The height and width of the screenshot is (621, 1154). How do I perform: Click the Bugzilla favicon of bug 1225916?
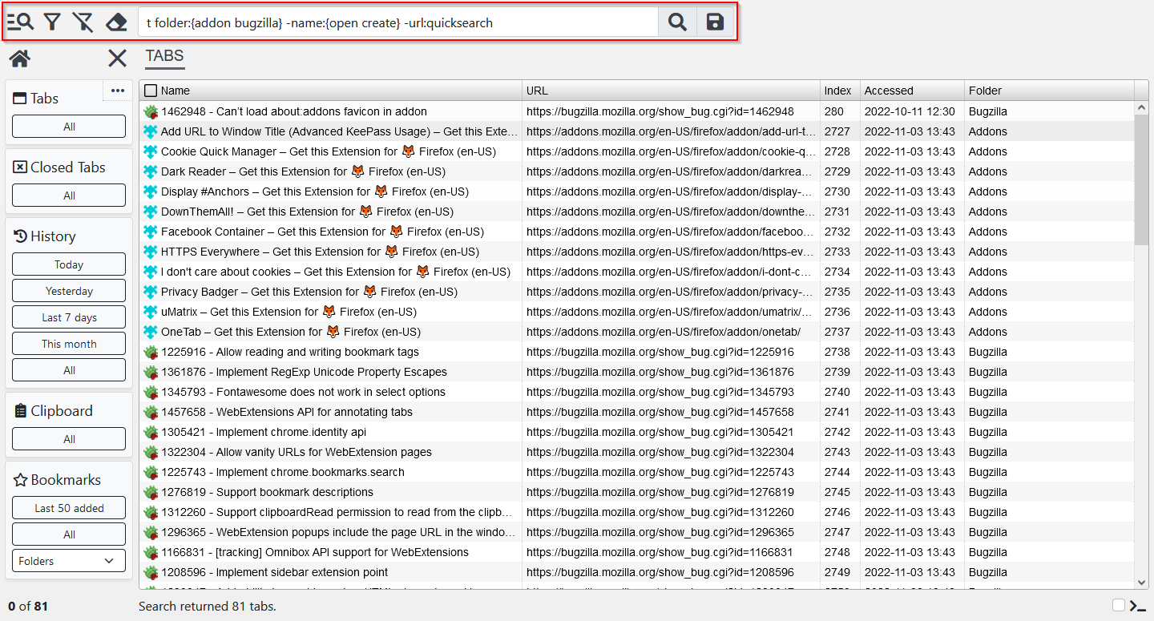point(151,352)
